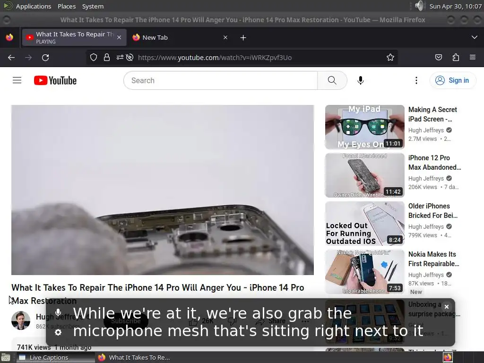
Task: Open Making A Secret iPad Screen thumbnail
Action: (364, 127)
